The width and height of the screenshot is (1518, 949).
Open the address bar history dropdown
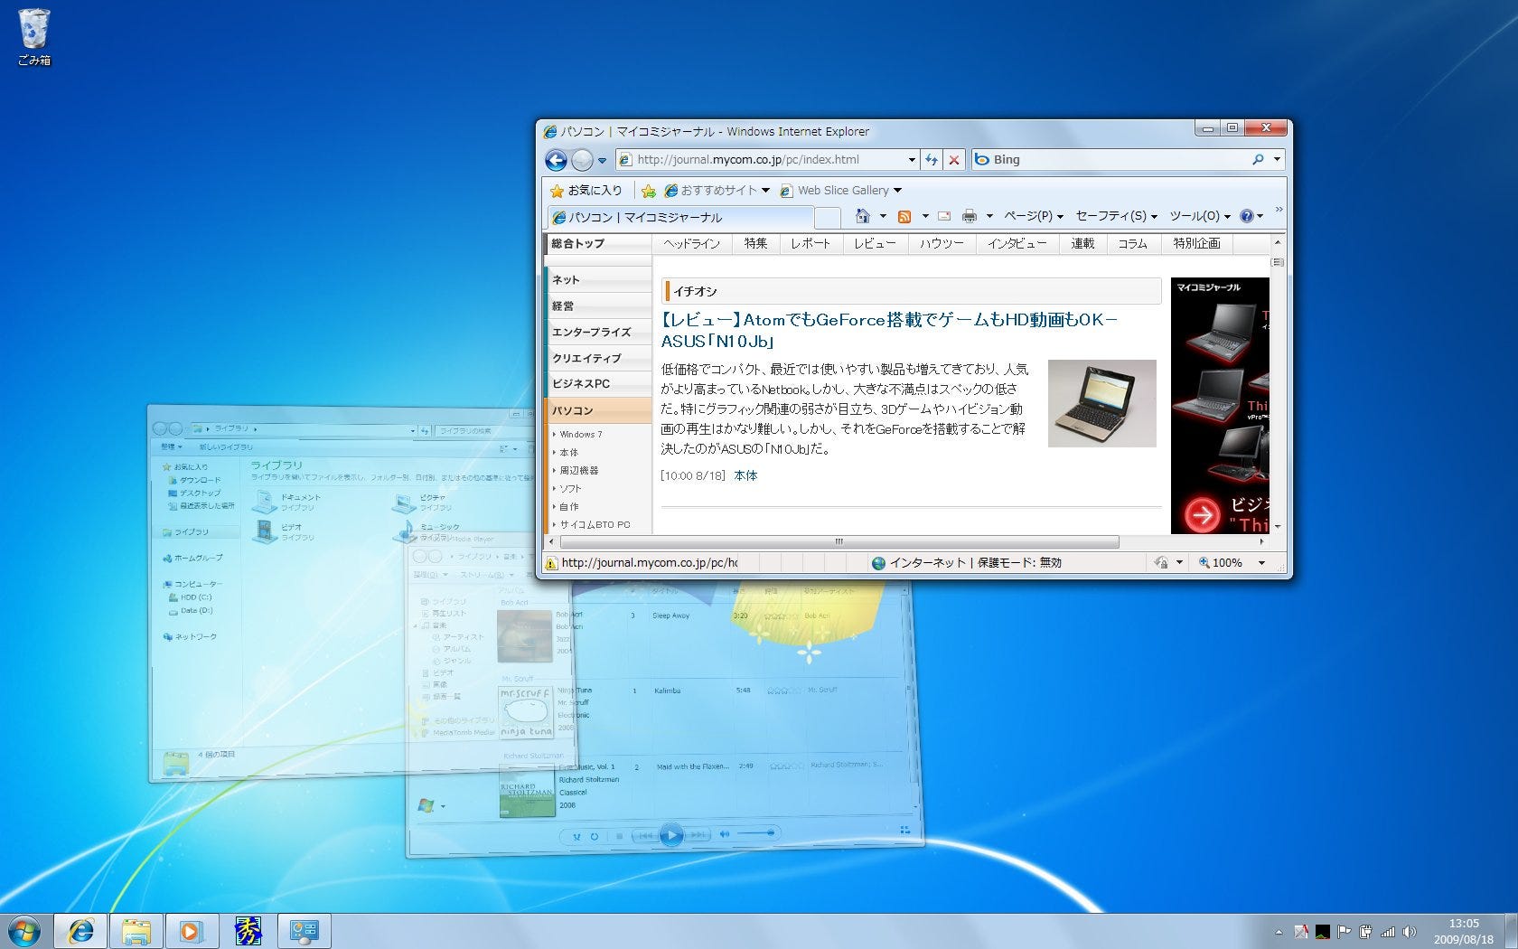click(x=912, y=160)
